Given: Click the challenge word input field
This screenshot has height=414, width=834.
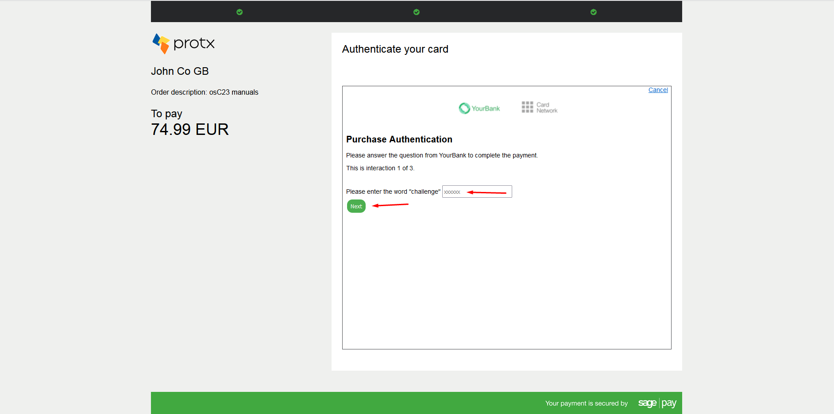Looking at the screenshot, I should pos(477,192).
